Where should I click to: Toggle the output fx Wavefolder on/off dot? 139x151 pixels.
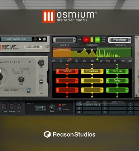pos(110,40)
